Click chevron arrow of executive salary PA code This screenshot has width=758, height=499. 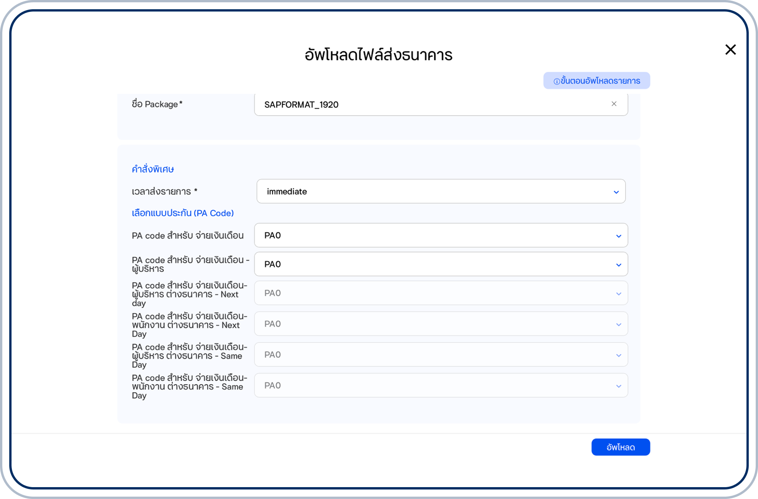coord(619,265)
